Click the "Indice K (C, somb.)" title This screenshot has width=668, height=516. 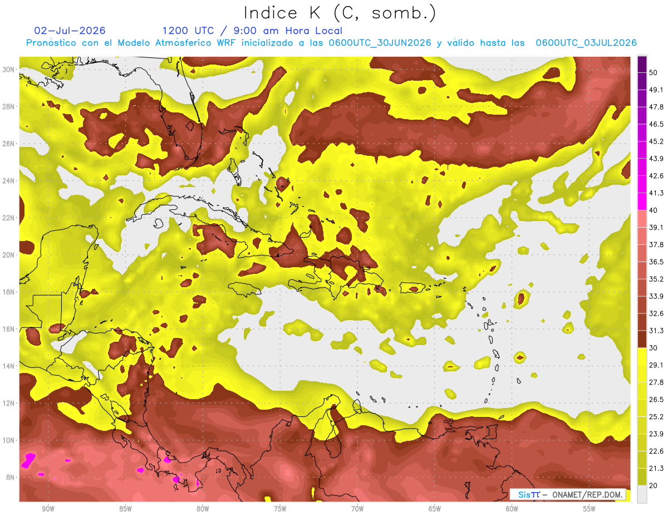(x=340, y=13)
